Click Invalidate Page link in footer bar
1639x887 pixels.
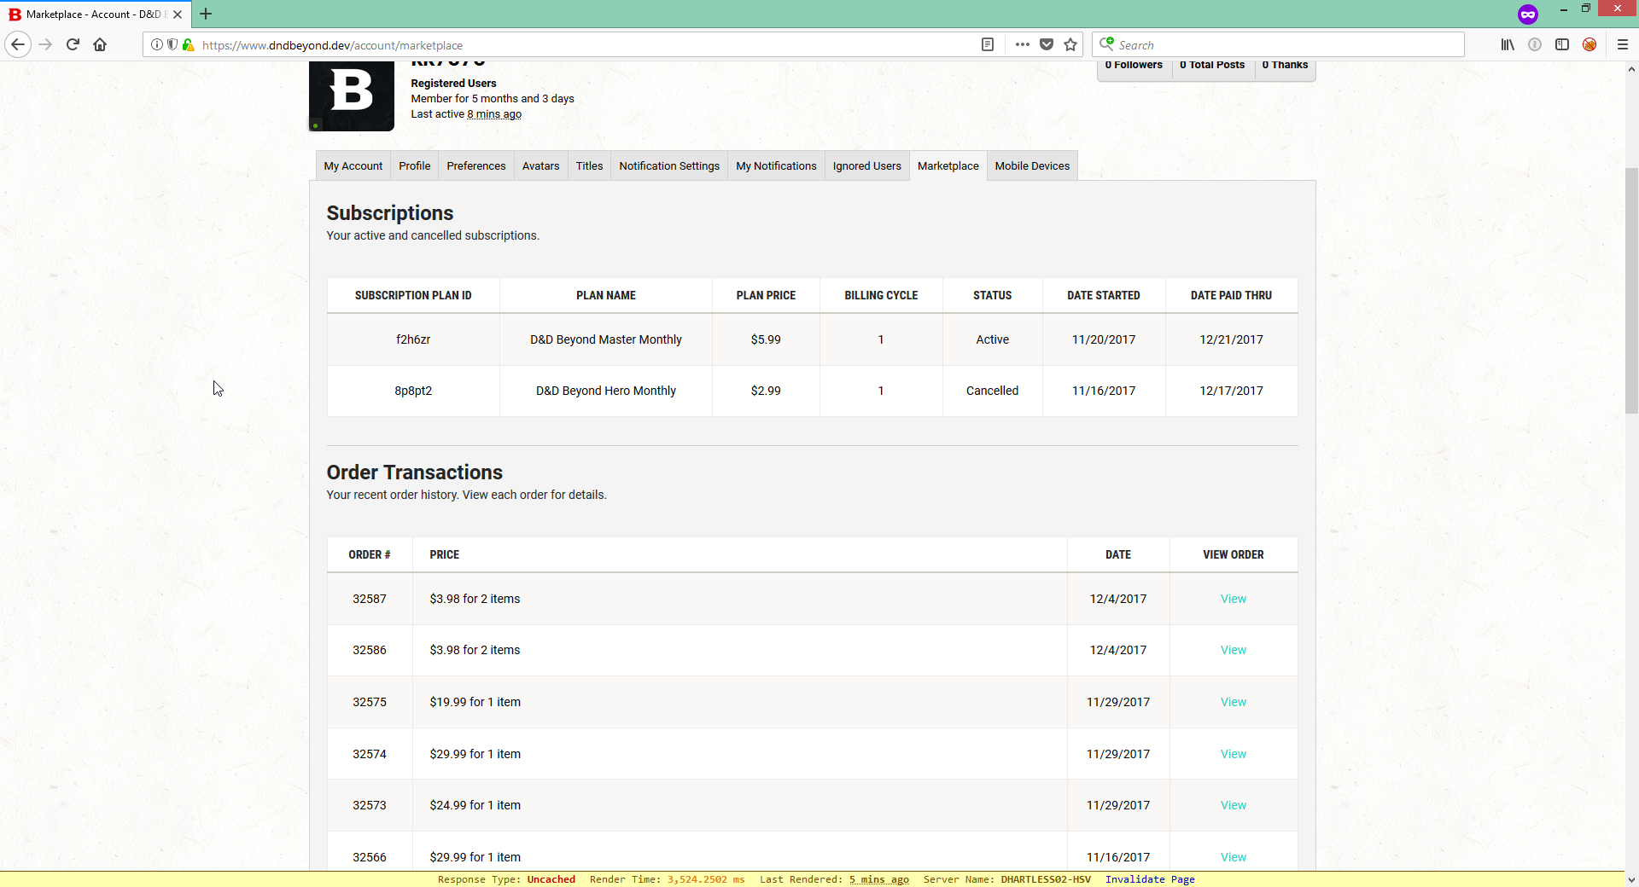(1150, 879)
